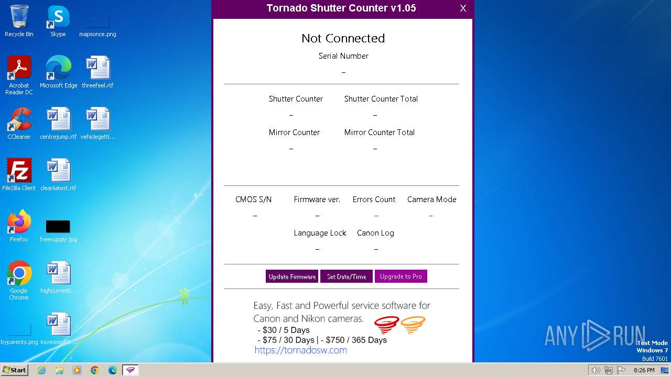Viewport: 671px width, 377px height.
Task: Select the cleanlatest.rtf document icon
Action: point(58,175)
